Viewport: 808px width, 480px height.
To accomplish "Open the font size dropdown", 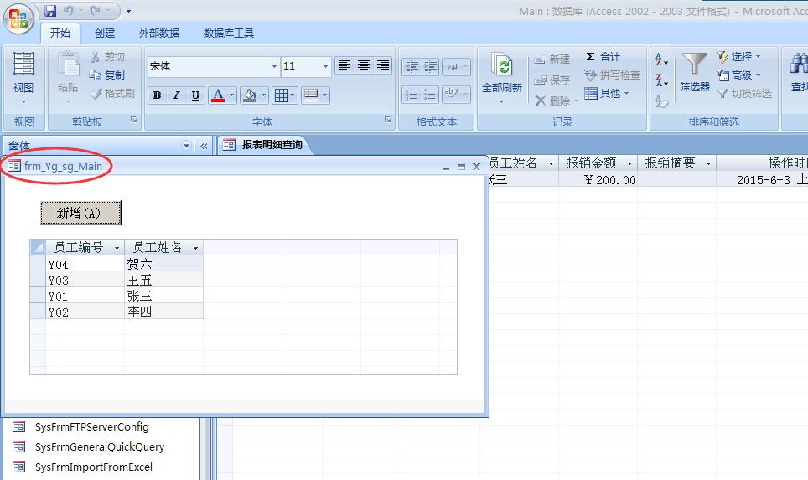I will click(326, 66).
